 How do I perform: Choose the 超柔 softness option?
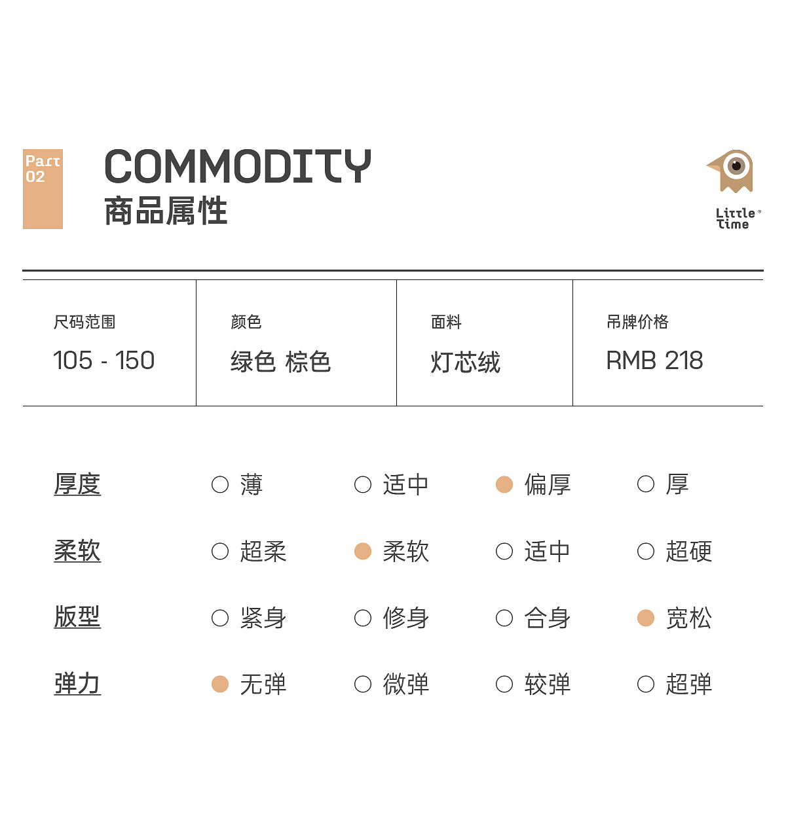pyautogui.click(x=220, y=552)
